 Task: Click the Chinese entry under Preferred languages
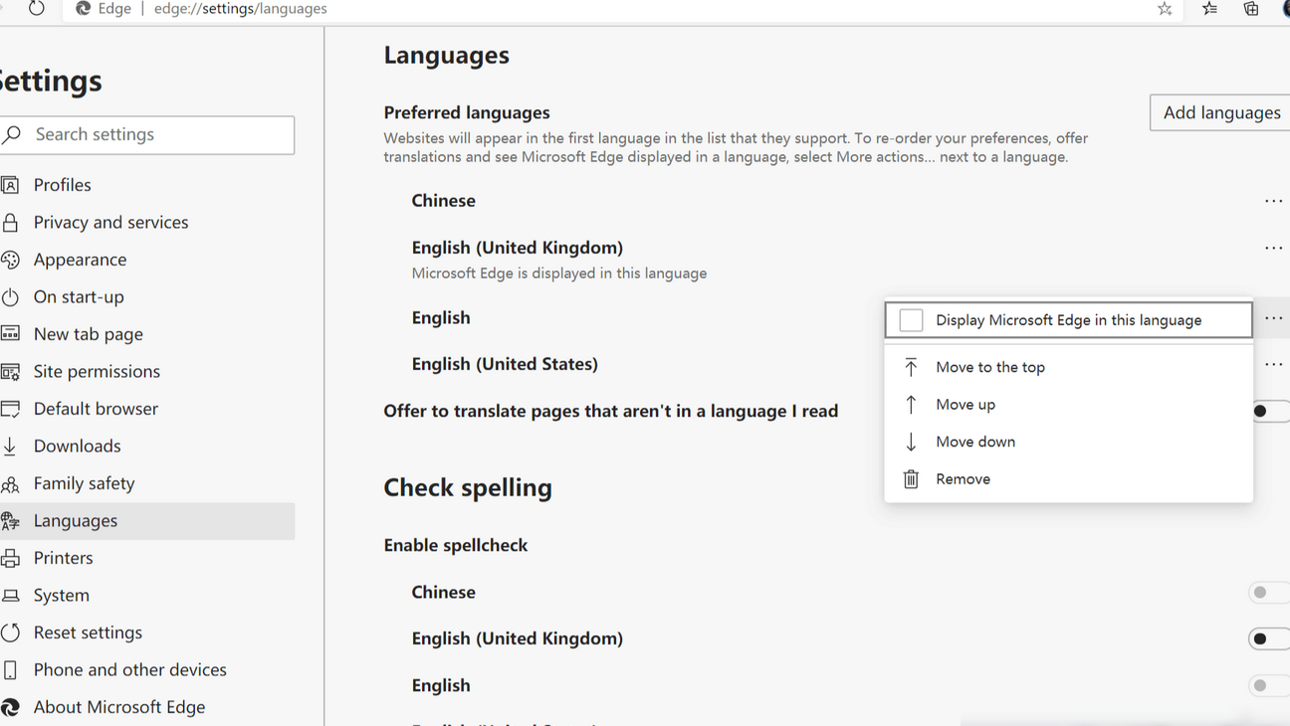pyautogui.click(x=444, y=201)
